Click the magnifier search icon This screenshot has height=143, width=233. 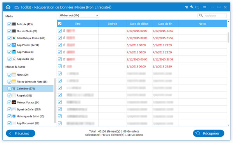(201, 16)
